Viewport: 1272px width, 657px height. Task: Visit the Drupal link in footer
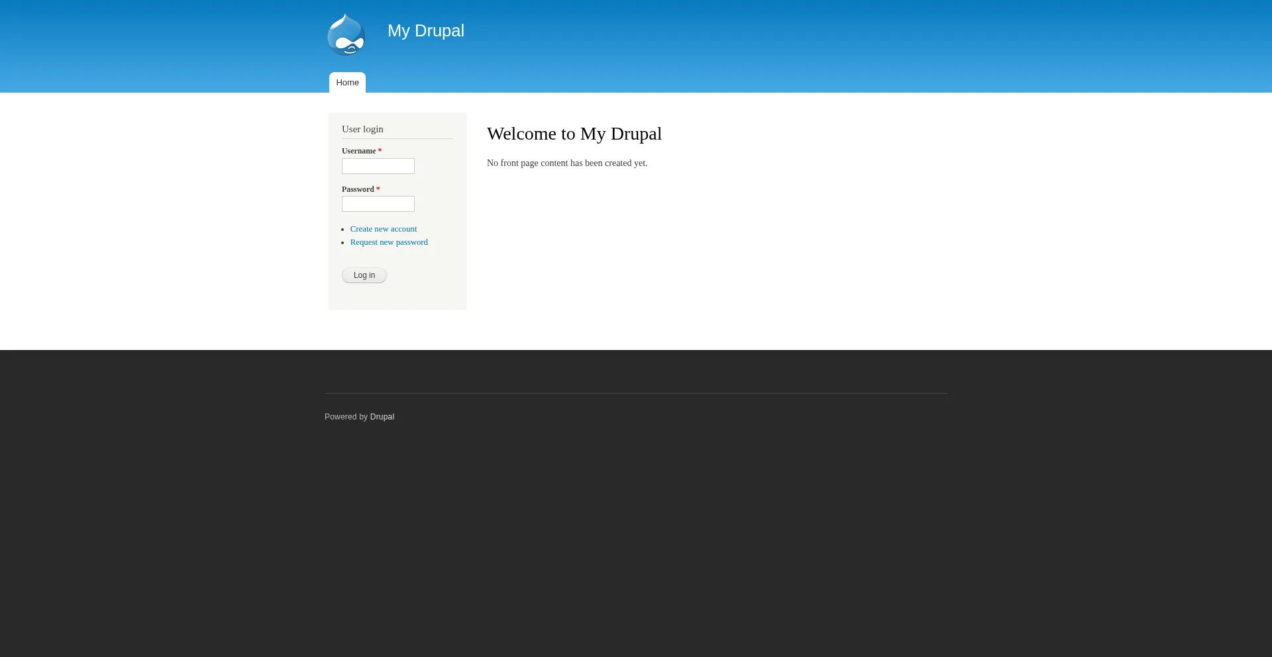pyautogui.click(x=382, y=417)
